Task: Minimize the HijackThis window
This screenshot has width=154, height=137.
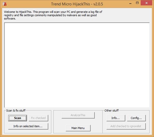Action: 130,3
